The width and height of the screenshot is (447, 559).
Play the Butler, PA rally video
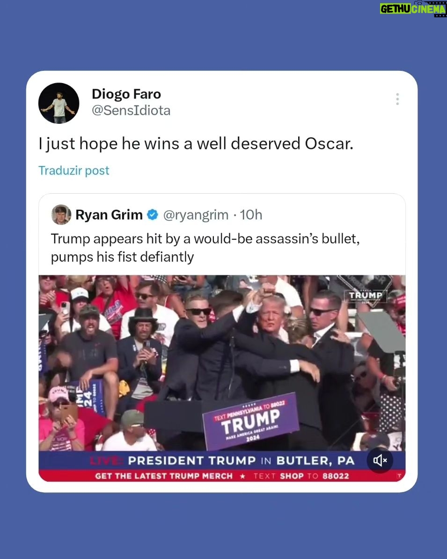tap(222, 378)
